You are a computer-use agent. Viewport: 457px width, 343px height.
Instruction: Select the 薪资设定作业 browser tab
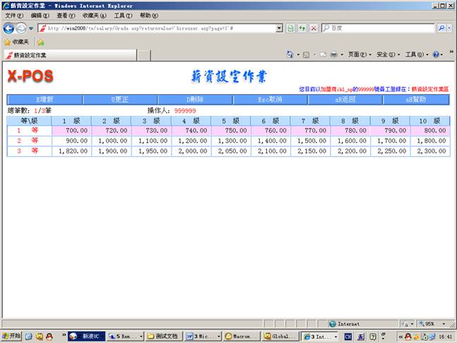32,54
